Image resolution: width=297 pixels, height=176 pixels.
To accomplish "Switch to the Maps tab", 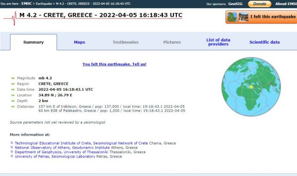I will pos(79,42).
